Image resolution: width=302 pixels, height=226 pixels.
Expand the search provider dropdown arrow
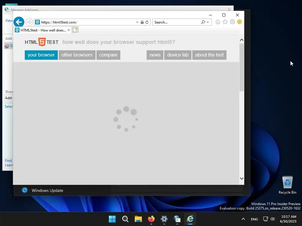[208, 22]
